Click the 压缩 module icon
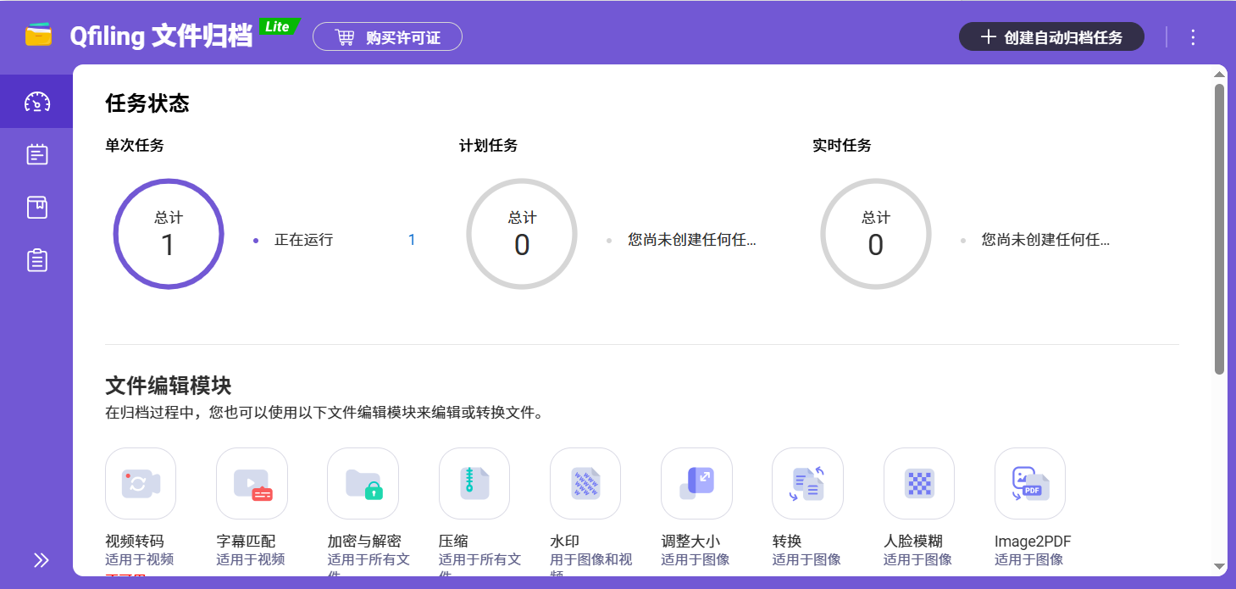The image size is (1236, 589). [x=474, y=483]
